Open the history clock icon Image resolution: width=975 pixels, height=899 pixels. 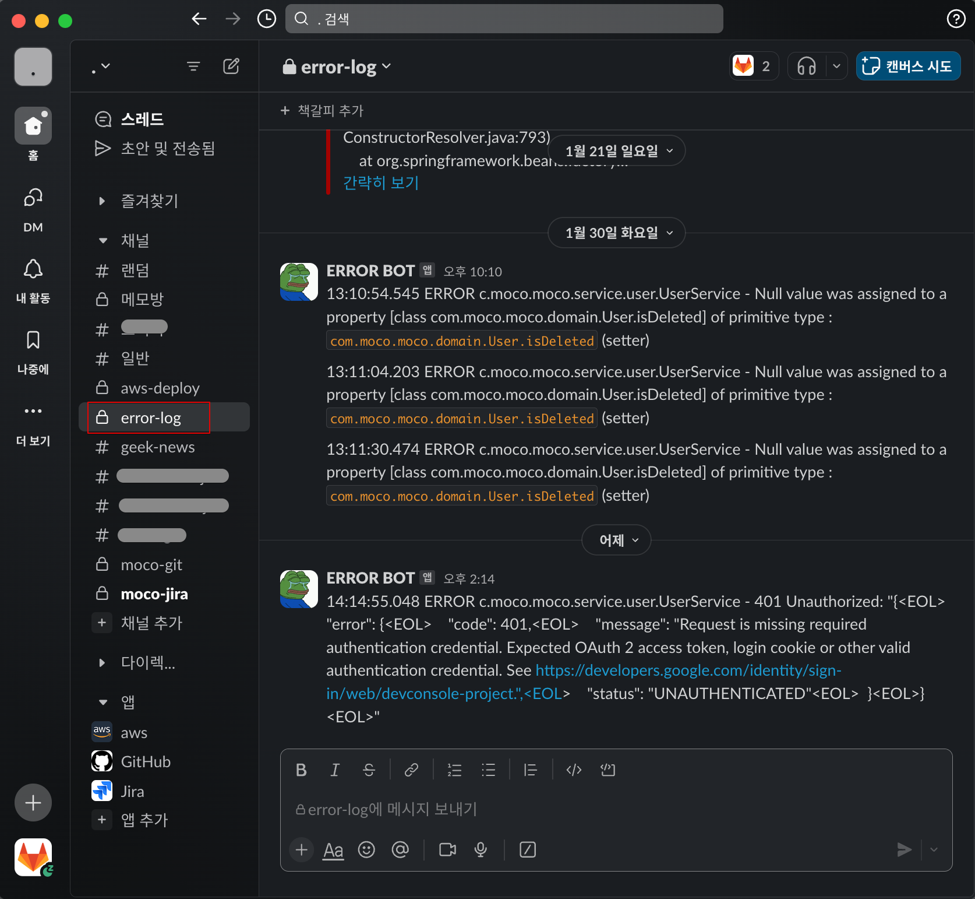267,19
